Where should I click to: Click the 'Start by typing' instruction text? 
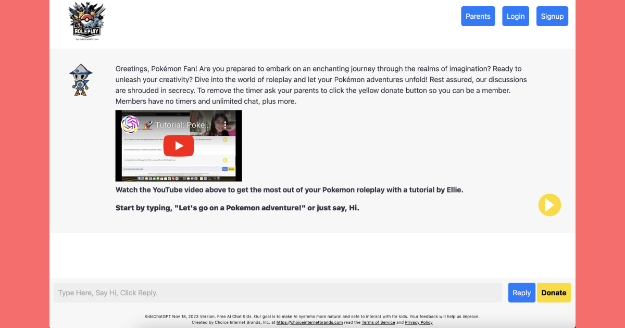click(238, 208)
